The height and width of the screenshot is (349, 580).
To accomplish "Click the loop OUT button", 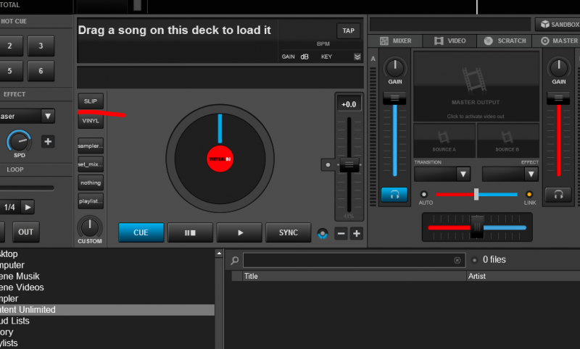I will coord(26,232).
